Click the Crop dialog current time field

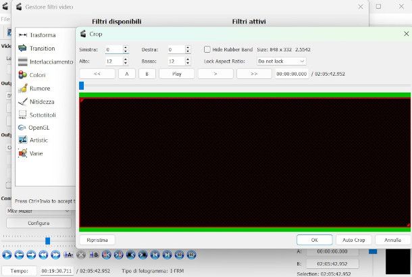pyautogui.click(x=292, y=74)
